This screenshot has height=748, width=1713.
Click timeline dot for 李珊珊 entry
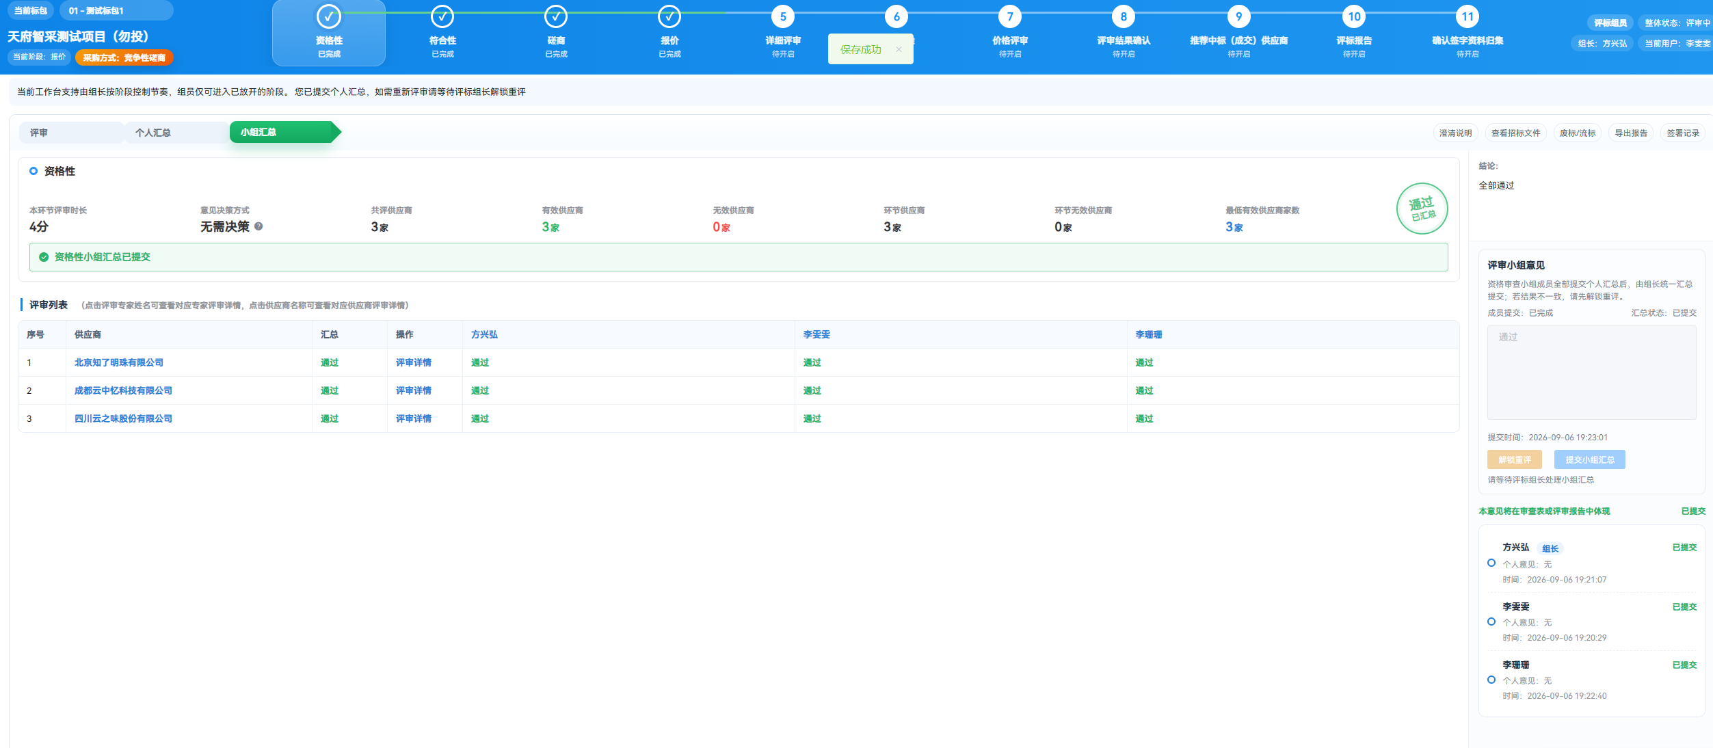click(1491, 680)
